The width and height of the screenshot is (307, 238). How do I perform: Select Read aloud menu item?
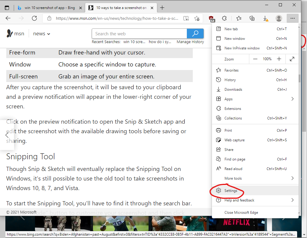pos(255,169)
